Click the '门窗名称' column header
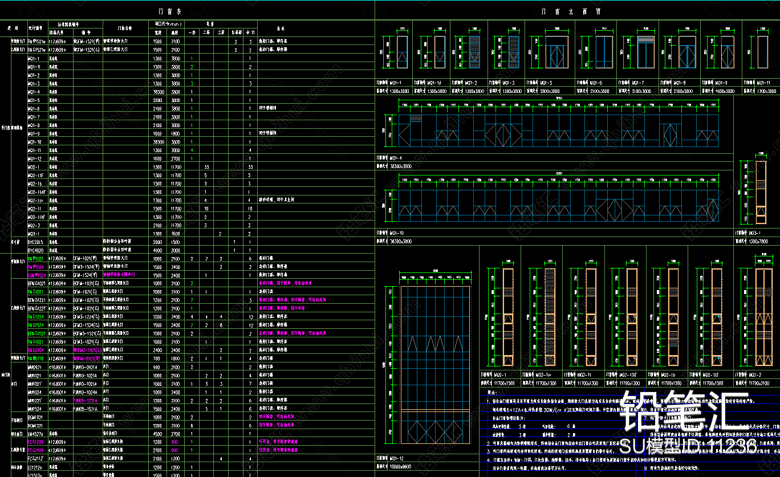 pyautogui.click(x=125, y=27)
